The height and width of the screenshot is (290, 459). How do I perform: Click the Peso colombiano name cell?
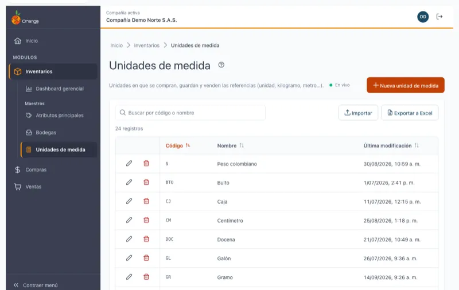(x=237, y=164)
